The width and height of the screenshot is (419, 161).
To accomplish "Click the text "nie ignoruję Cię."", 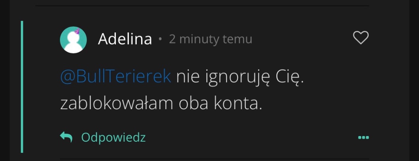I will point(240,78).
